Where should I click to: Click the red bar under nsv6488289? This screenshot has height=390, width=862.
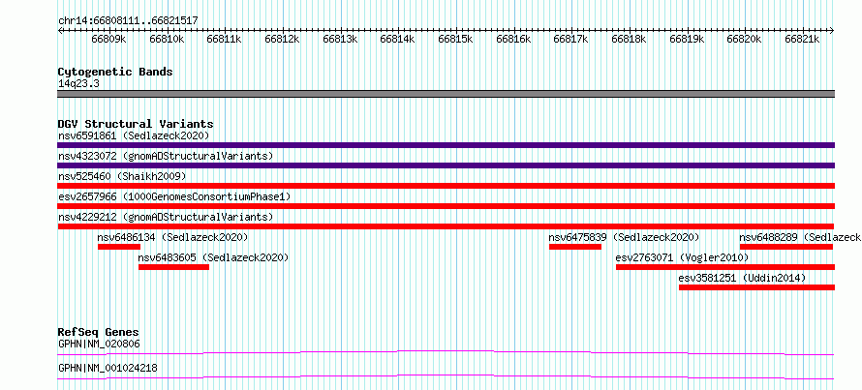[x=786, y=247]
